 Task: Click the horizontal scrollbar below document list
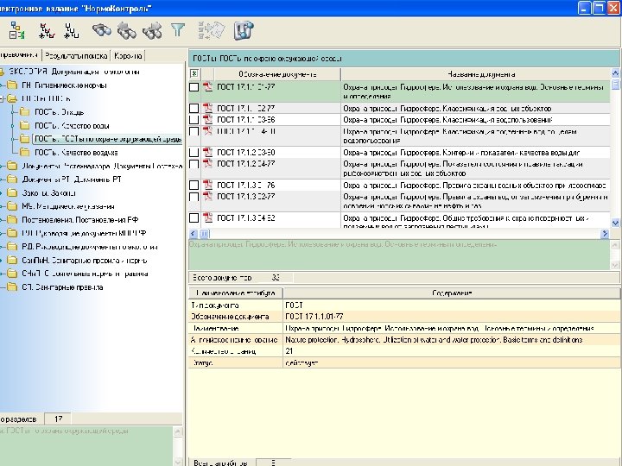(397, 233)
